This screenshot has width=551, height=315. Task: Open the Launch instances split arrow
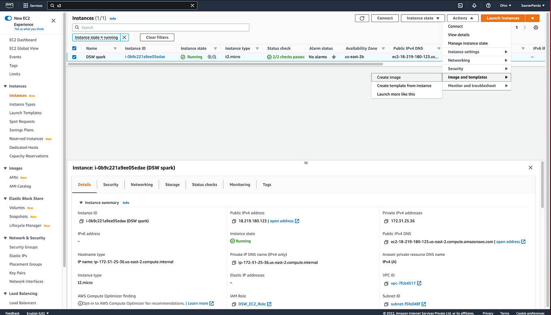pyautogui.click(x=532, y=18)
